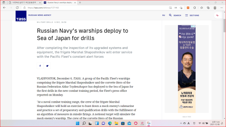Open a new browser tab

80,2
